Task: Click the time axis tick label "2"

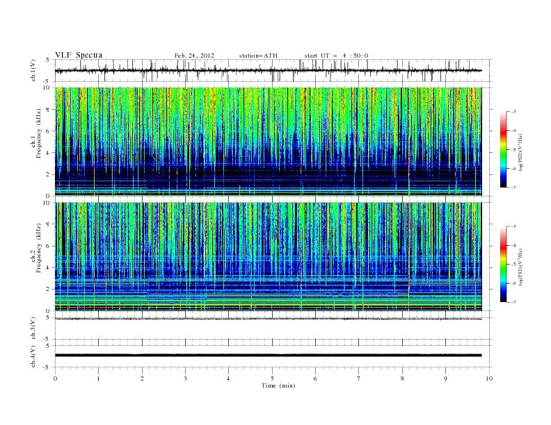Action: pyautogui.click(x=142, y=378)
